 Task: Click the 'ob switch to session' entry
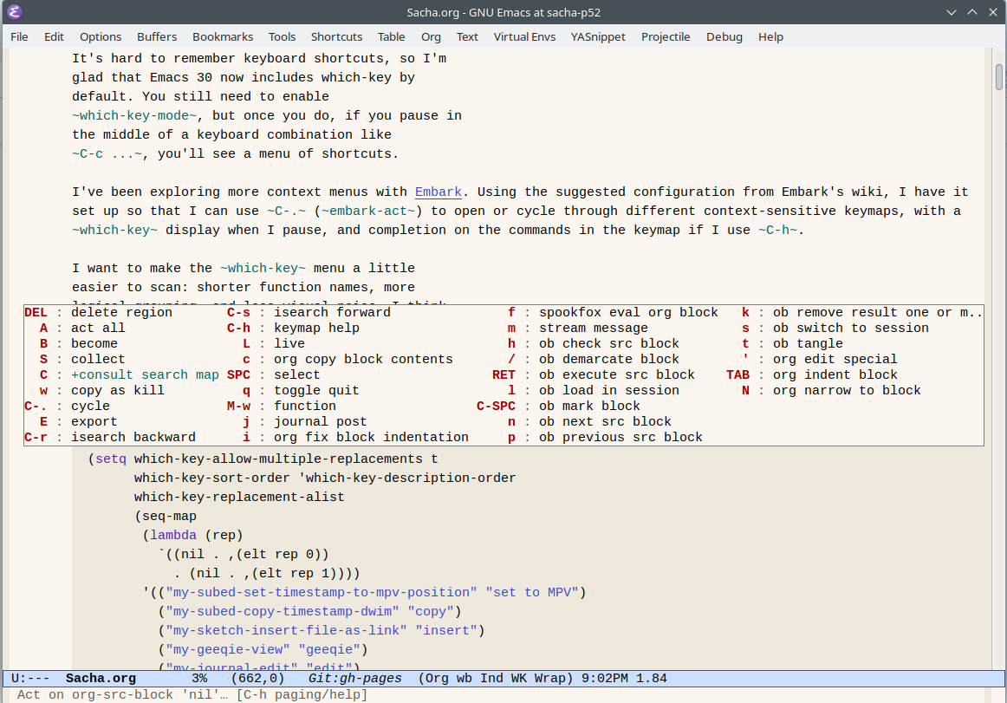(851, 328)
